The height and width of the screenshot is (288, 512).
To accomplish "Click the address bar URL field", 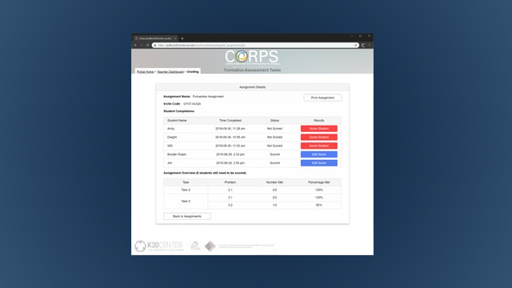I will click(254, 46).
